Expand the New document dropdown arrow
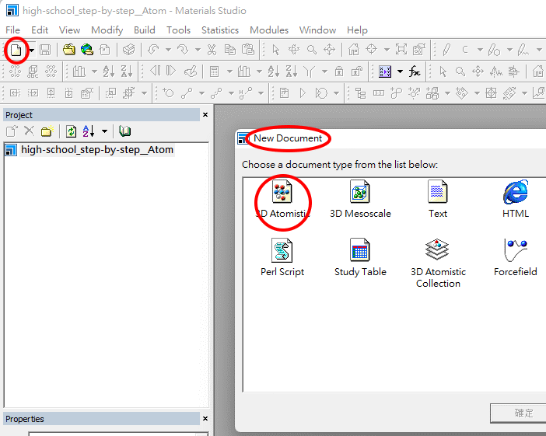Image resolution: width=546 pixels, height=436 pixels. pos(31,51)
